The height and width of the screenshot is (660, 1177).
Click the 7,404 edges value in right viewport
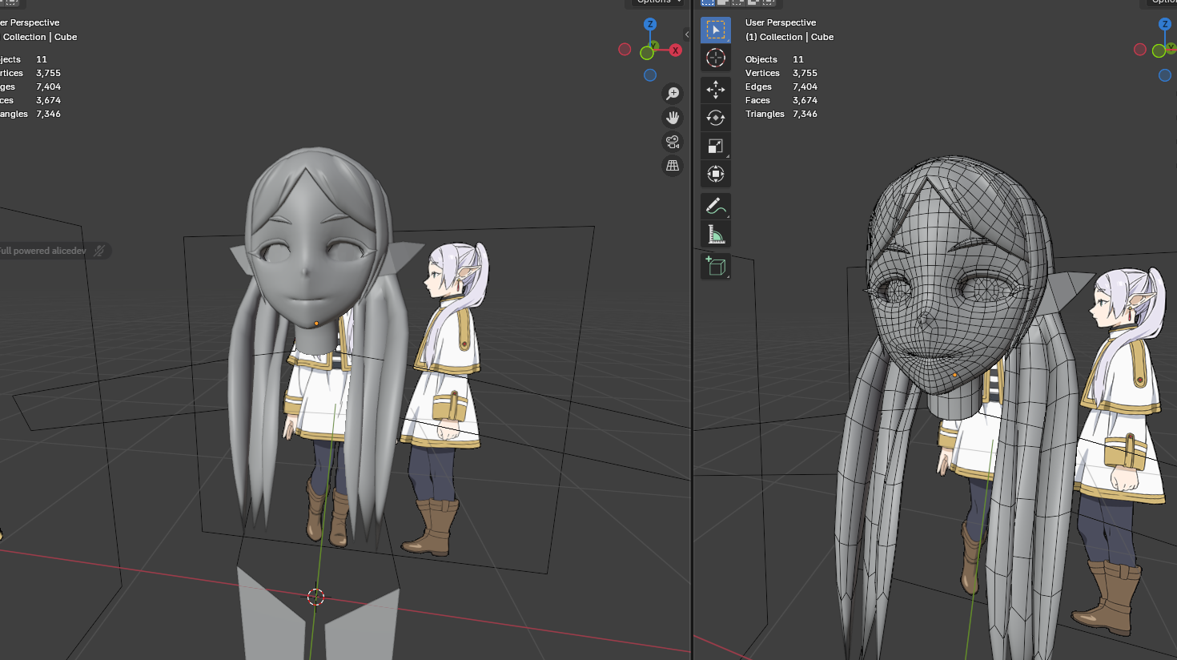[x=805, y=87]
